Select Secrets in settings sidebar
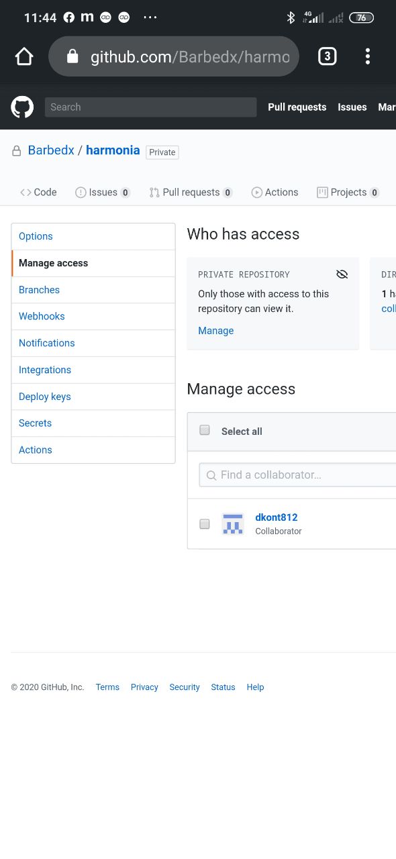This screenshot has height=859, width=396. pyautogui.click(x=93, y=423)
